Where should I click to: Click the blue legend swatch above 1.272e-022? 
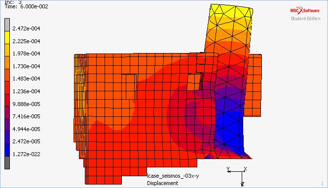pos(7,150)
